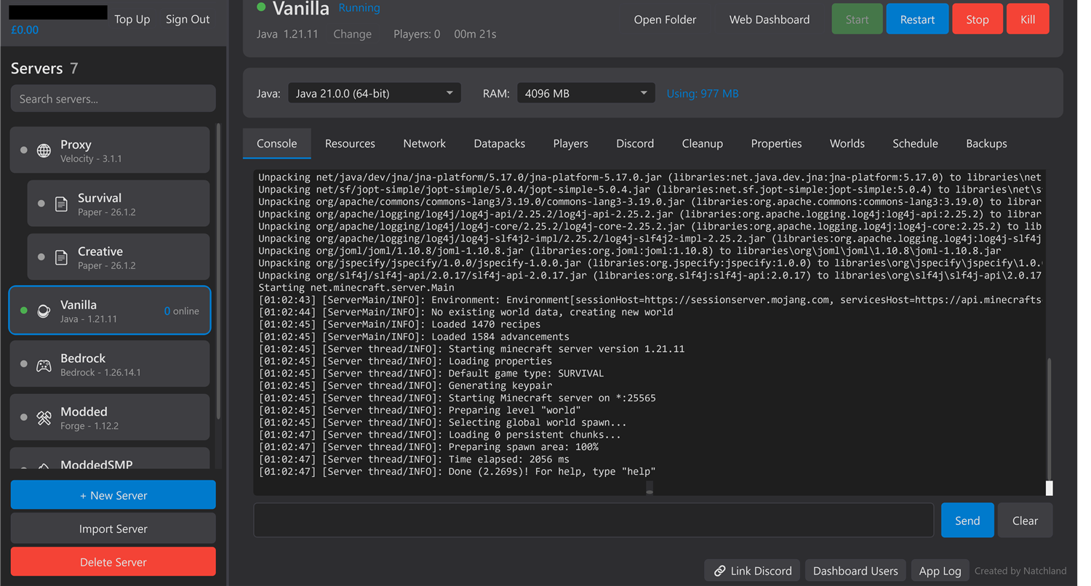Open the Web Dashboard
The height and width of the screenshot is (586, 1091).
[770, 20]
